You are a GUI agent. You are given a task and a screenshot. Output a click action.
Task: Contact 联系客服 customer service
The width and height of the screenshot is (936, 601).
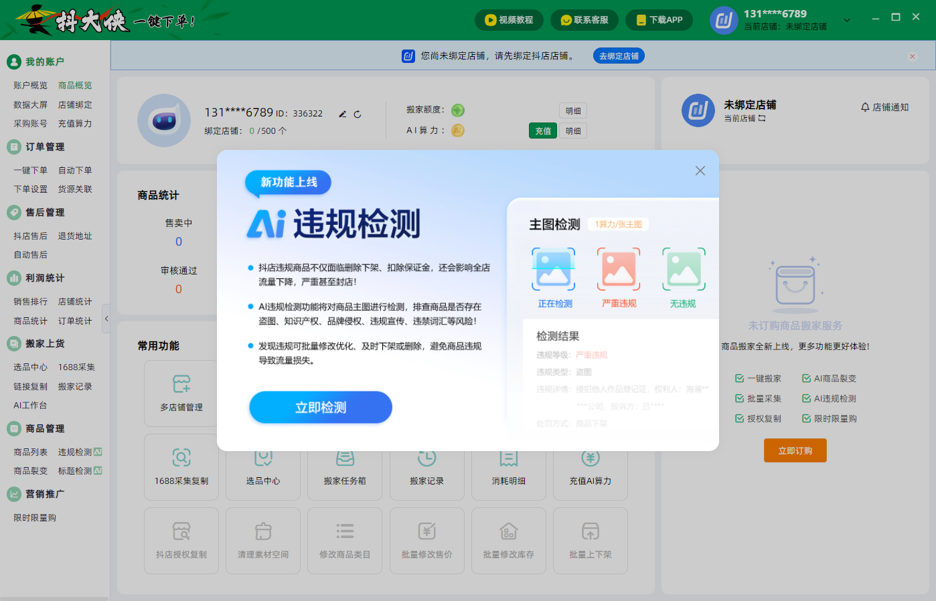[x=584, y=20]
